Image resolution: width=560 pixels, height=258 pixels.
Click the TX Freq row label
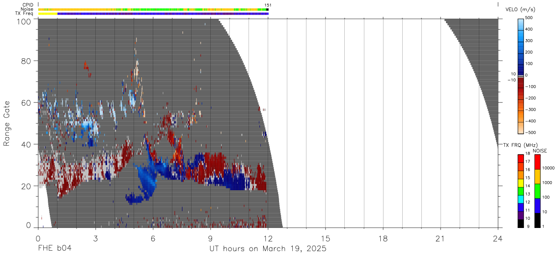[x=24, y=14]
